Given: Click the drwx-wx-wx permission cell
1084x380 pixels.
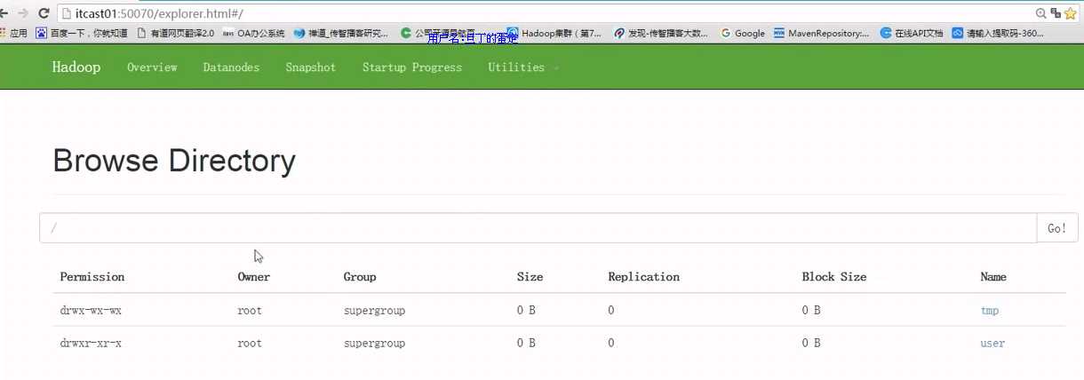Looking at the screenshot, I should (91, 311).
